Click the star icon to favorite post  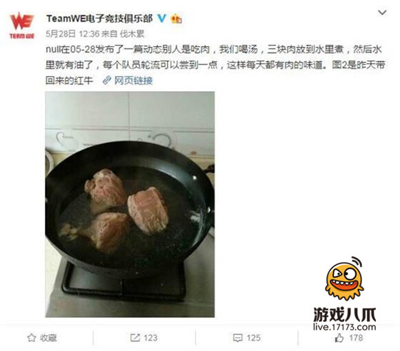point(32,338)
